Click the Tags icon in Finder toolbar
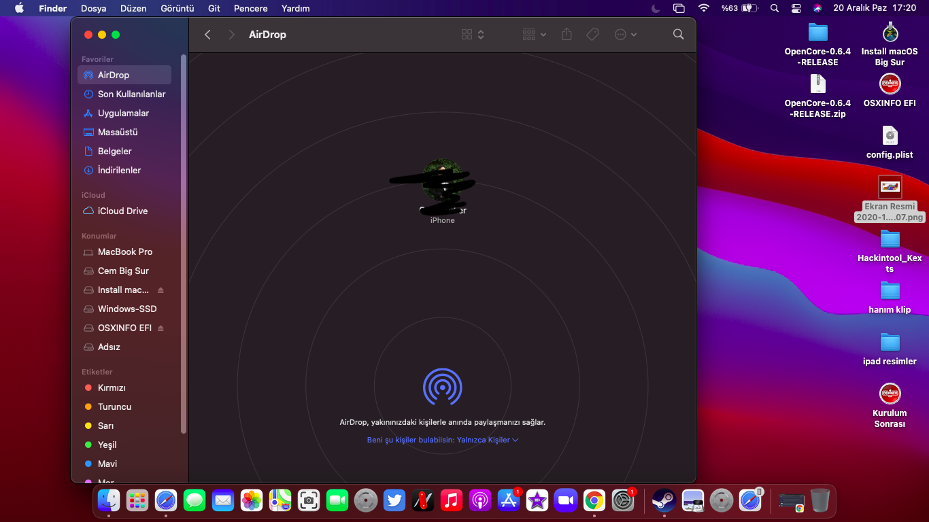The height and width of the screenshot is (522, 929). pyautogui.click(x=592, y=34)
